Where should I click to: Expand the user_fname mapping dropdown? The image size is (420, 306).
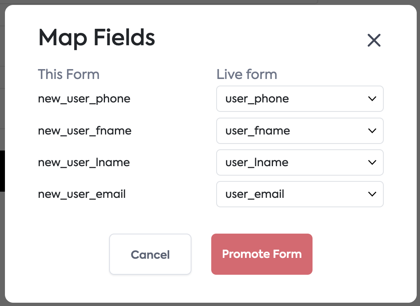click(x=299, y=131)
